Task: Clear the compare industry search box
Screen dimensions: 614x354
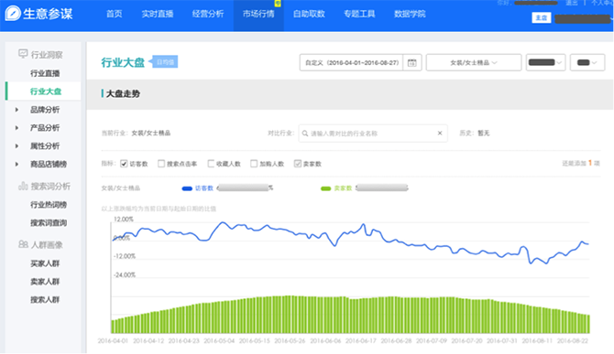Action: point(440,134)
